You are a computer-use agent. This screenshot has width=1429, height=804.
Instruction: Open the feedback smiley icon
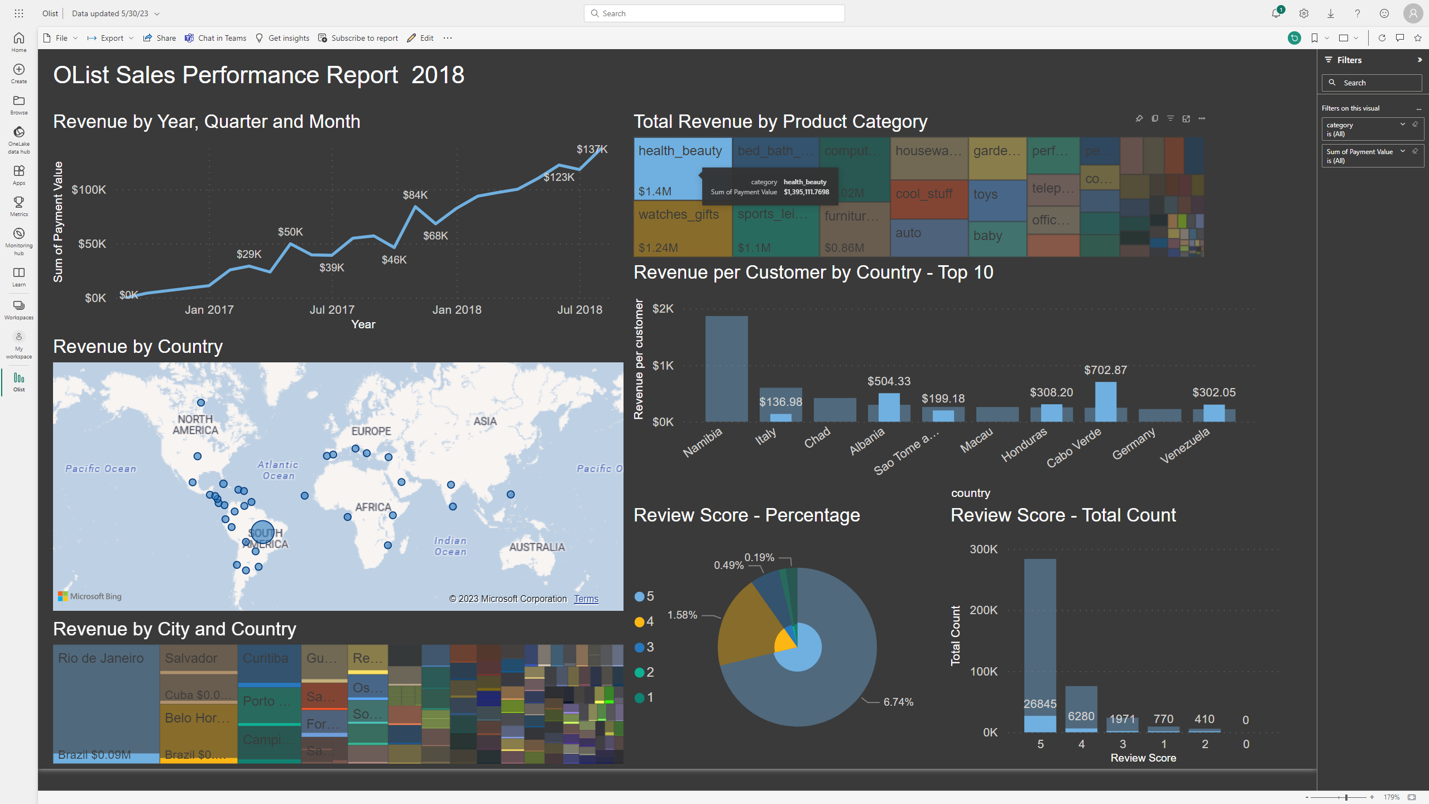(x=1384, y=13)
